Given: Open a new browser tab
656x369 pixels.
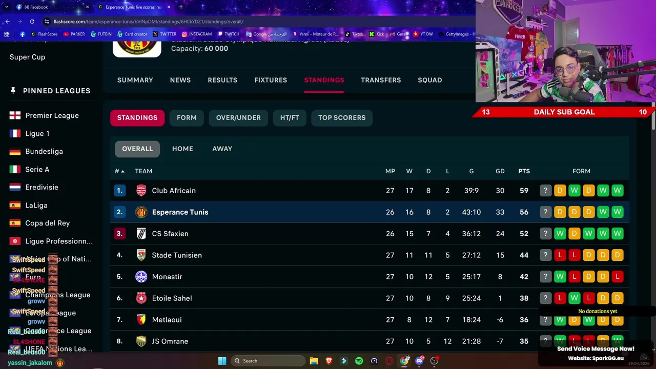Looking at the screenshot, I should coord(181,7).
